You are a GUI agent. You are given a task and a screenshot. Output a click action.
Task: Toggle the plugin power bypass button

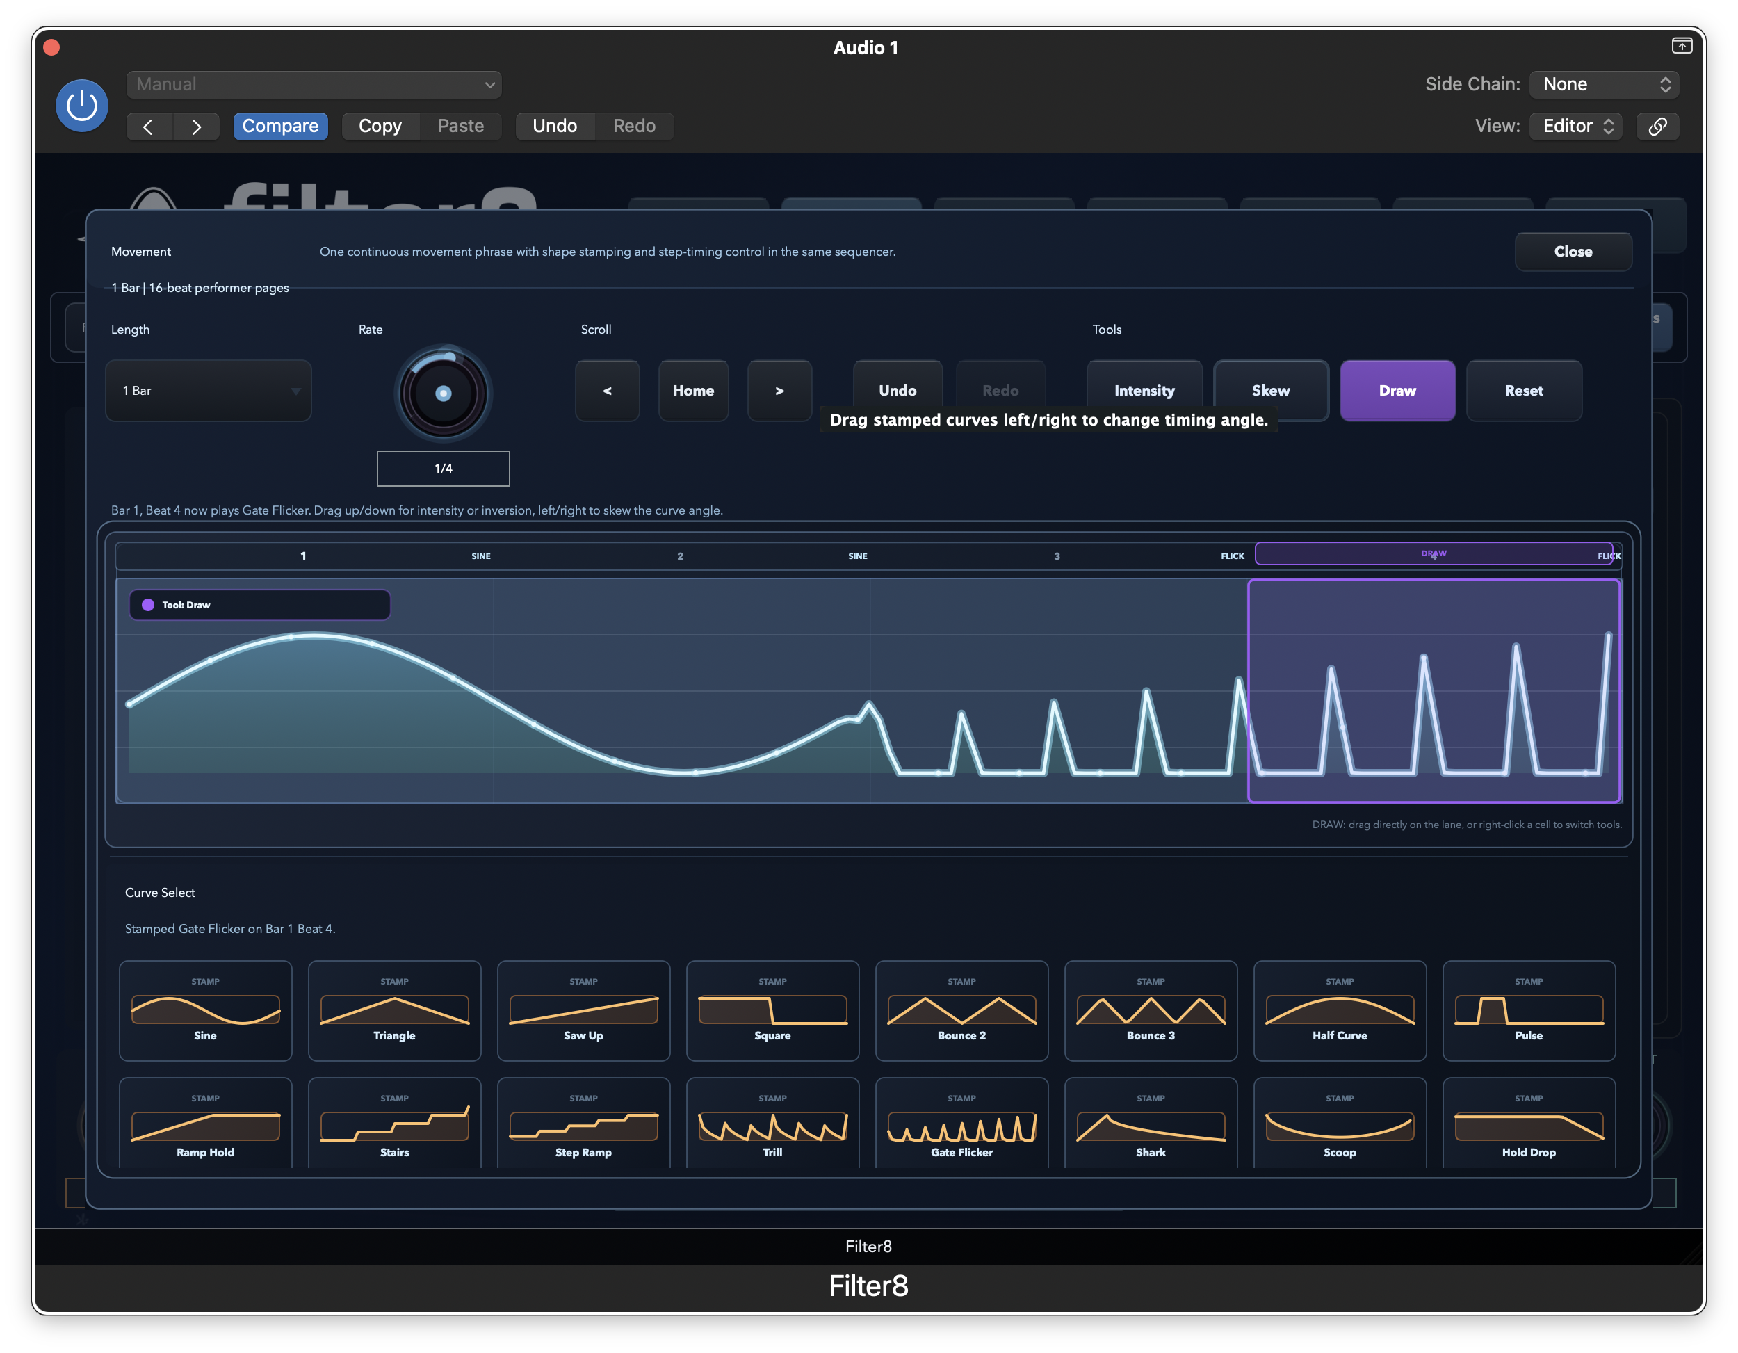(82, 105)
